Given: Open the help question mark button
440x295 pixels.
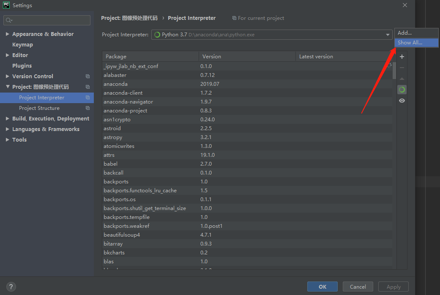Looking at the screenshot, I should pos(11,287).
